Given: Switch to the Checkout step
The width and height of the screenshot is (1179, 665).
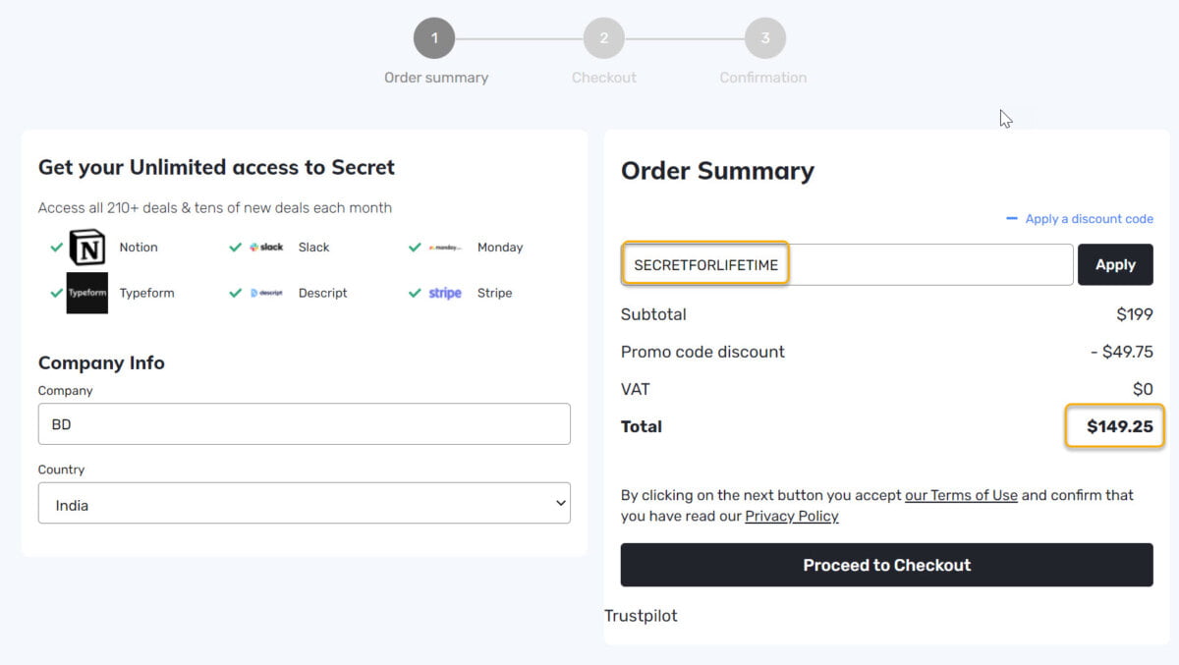Looking at the screenshot, I should point(603,37).
